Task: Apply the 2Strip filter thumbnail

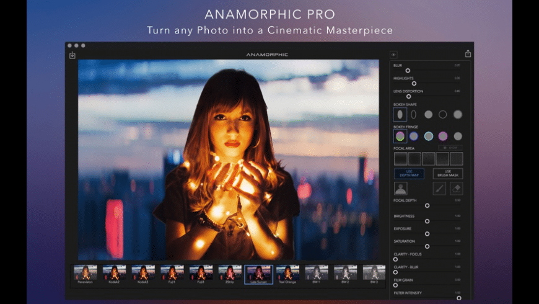Action: point(230,274)
